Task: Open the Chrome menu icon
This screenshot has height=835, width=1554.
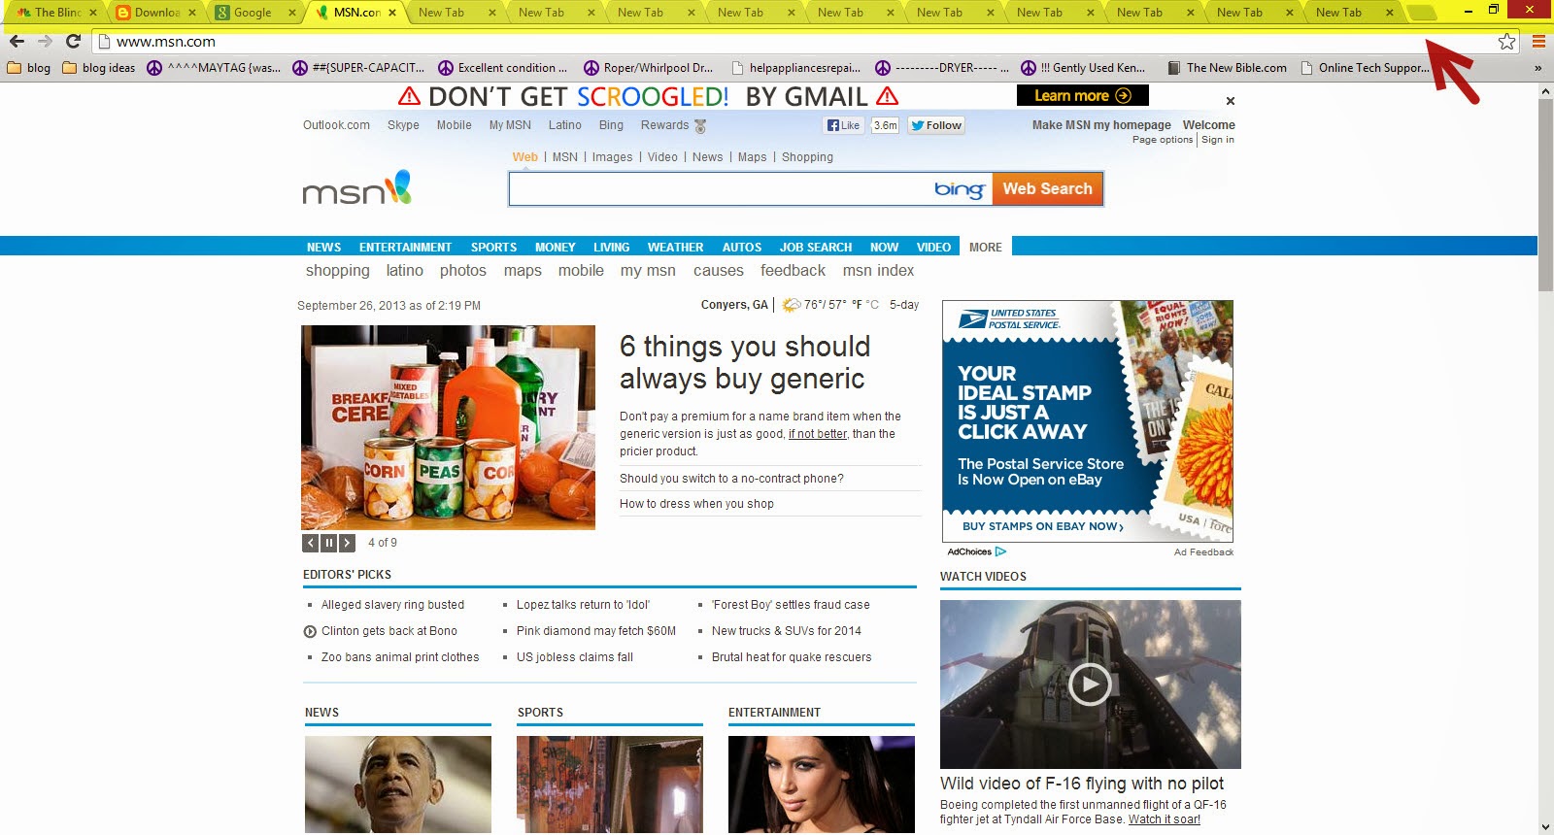Action: point(1538,42)
